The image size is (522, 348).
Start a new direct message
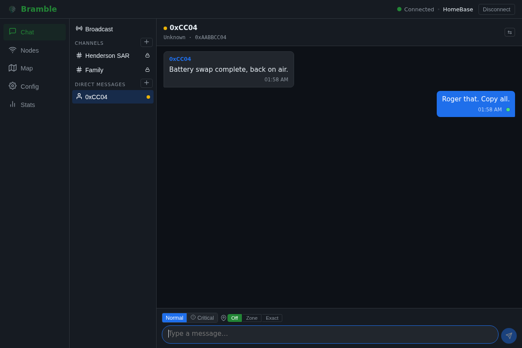(x=147, y=83)
